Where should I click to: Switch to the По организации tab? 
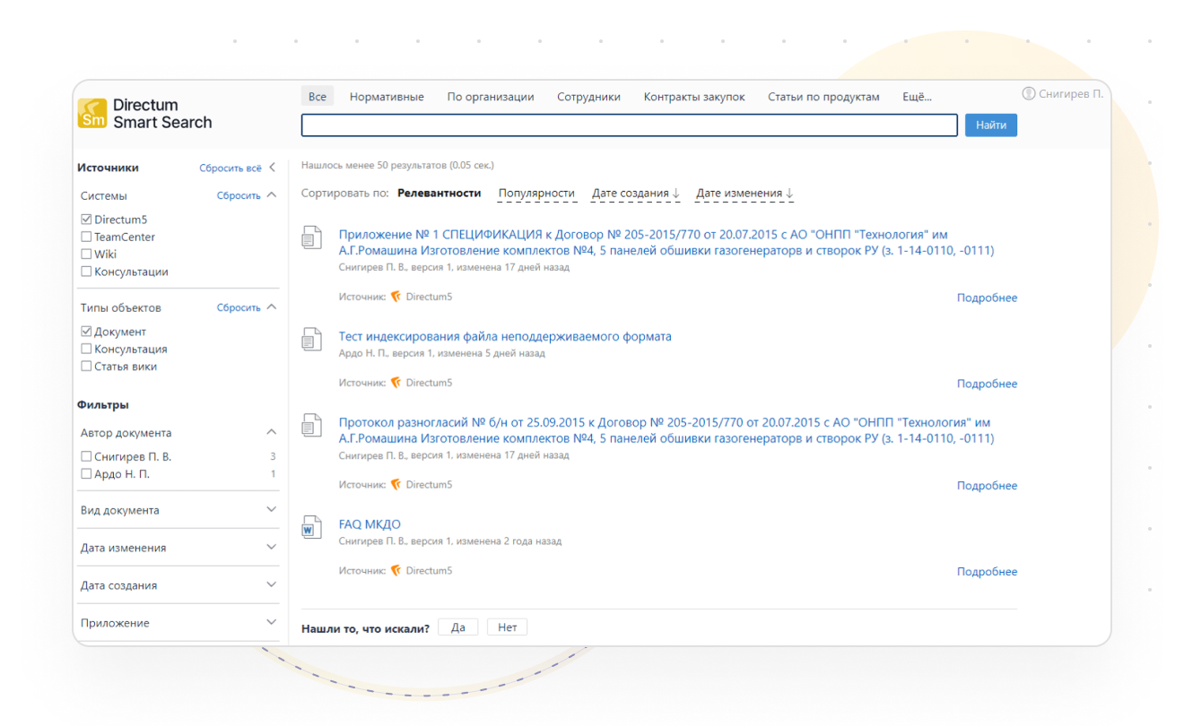pos(491,97)
